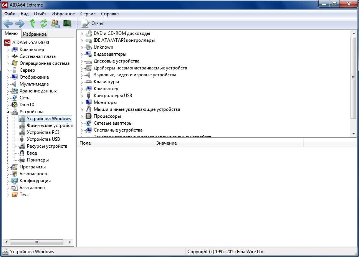Click the Back navigation arrow
The image size is (359, 257).
point(8,23)
